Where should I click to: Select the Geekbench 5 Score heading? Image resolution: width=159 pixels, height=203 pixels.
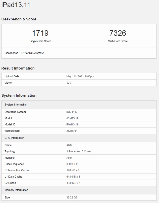pos(19,19)
